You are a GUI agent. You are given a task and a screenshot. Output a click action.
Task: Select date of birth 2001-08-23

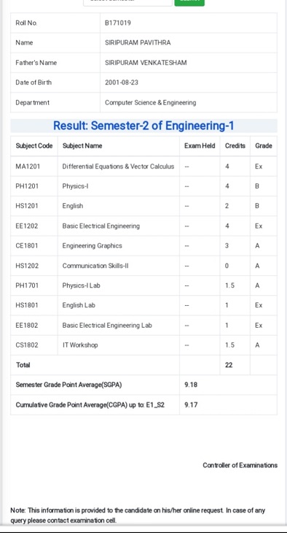point(122,83)
